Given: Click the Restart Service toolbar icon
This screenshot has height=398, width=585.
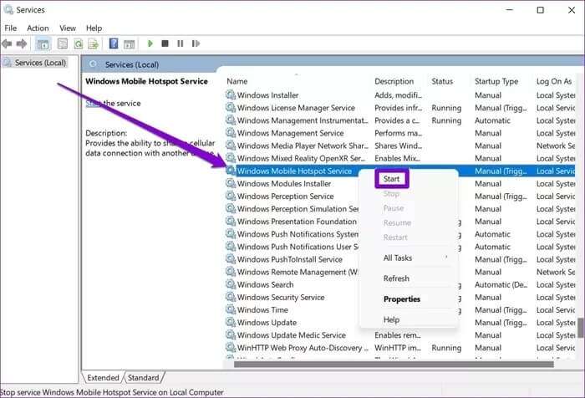Looking at the screenshot, I should point(196,43).
